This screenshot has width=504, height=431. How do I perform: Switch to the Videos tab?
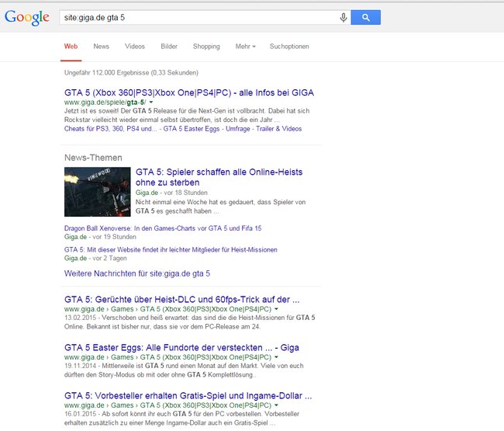[x=135, y=47]
